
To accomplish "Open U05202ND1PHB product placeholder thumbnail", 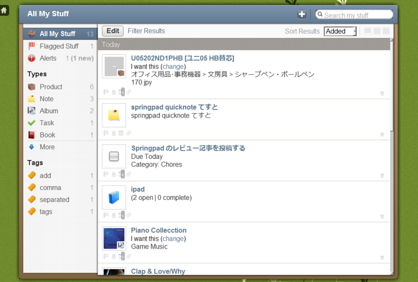I will [x=114, y=66].
